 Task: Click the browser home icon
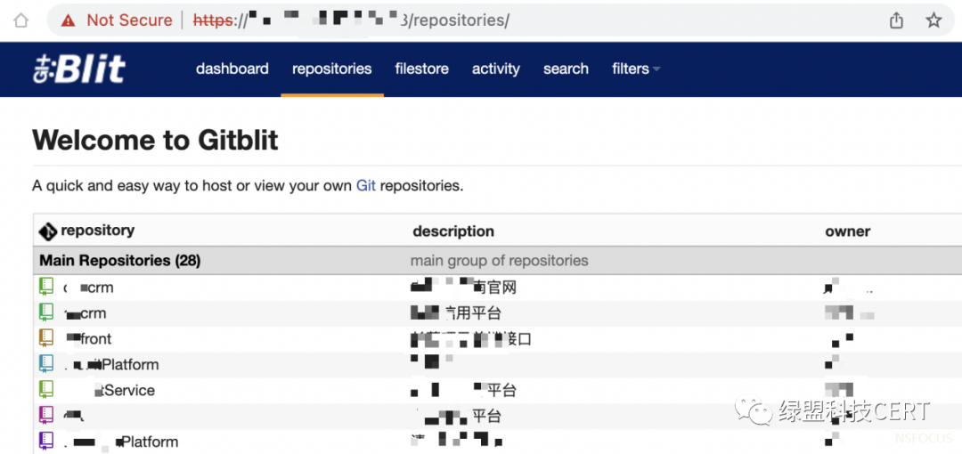pyautogui.click(x=20, y=20)
